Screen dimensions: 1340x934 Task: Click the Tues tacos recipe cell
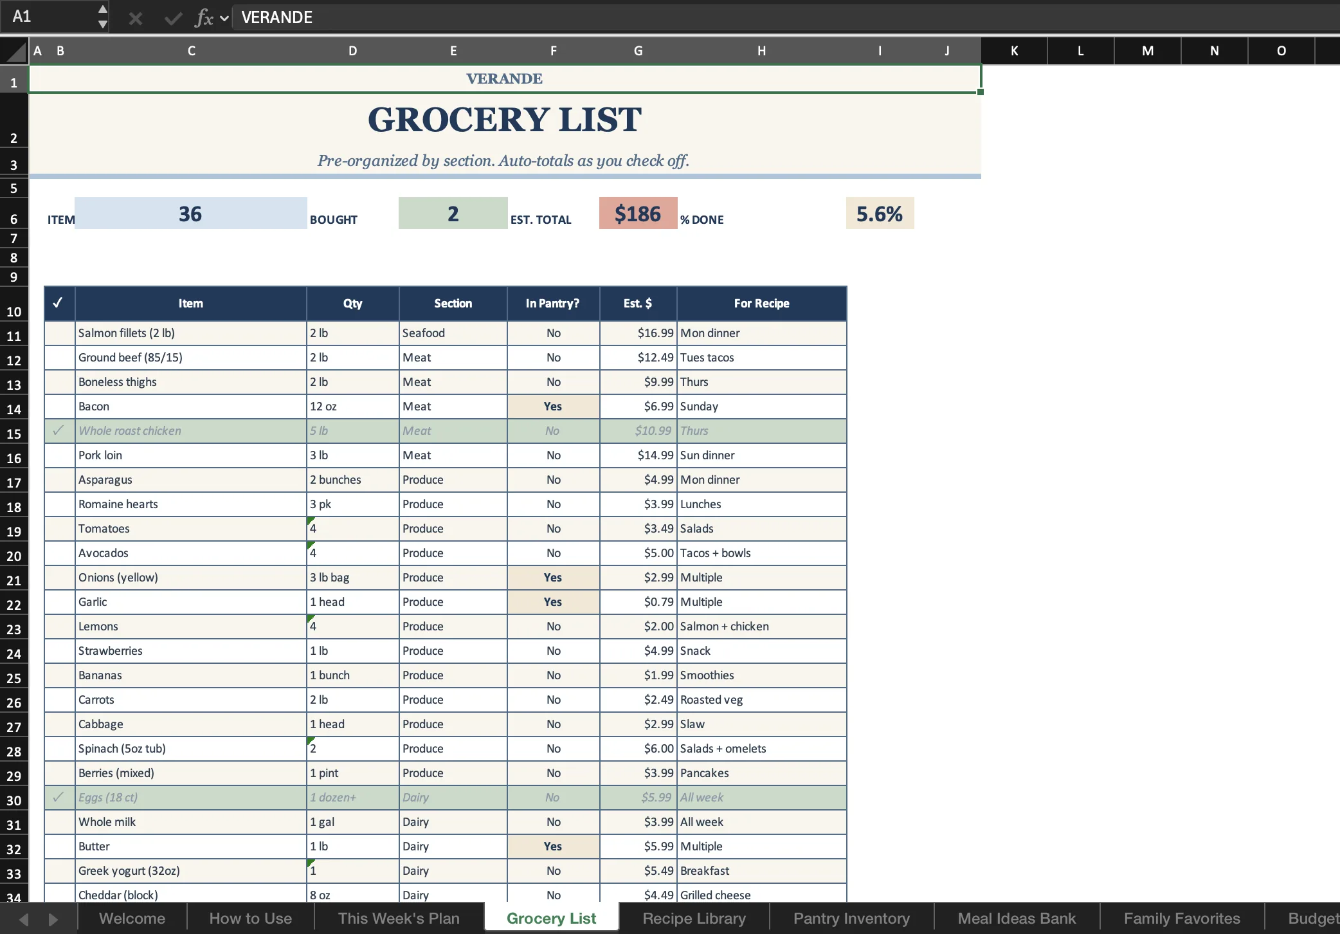pos(761,358)
